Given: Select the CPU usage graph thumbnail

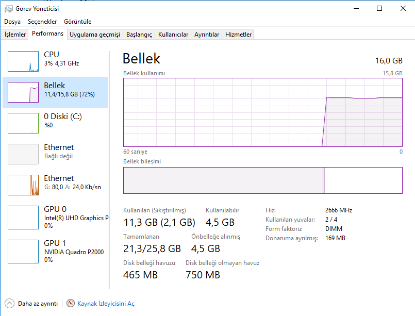Looking at the screenshot, I should [23, 61].
